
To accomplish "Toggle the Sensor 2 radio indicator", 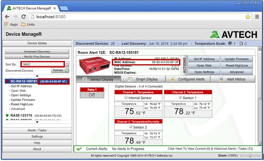I will pyautogui.click(x=130, y=127).
